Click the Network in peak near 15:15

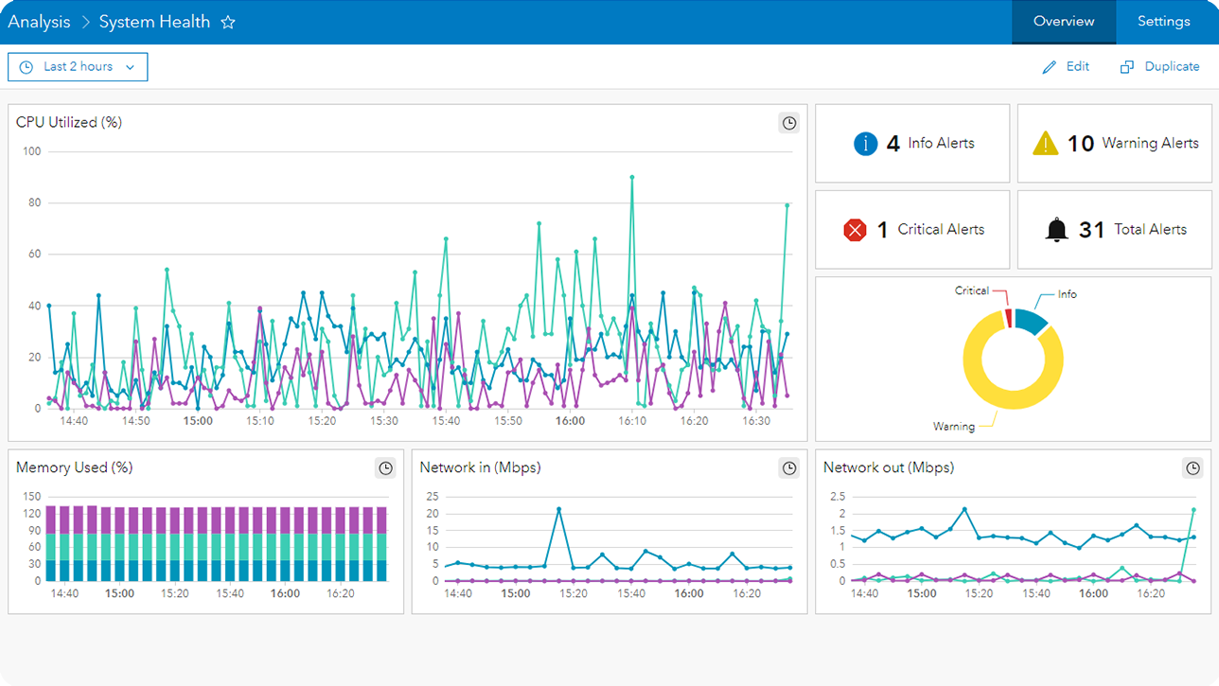click(x=558, y=509)
